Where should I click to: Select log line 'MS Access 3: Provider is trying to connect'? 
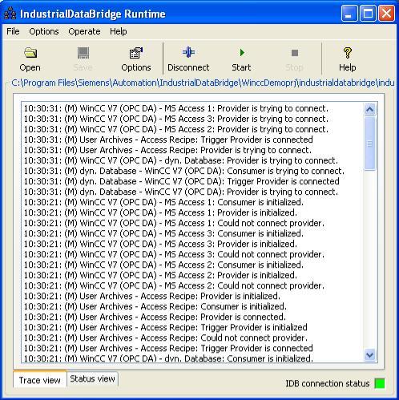pos(176,119)
